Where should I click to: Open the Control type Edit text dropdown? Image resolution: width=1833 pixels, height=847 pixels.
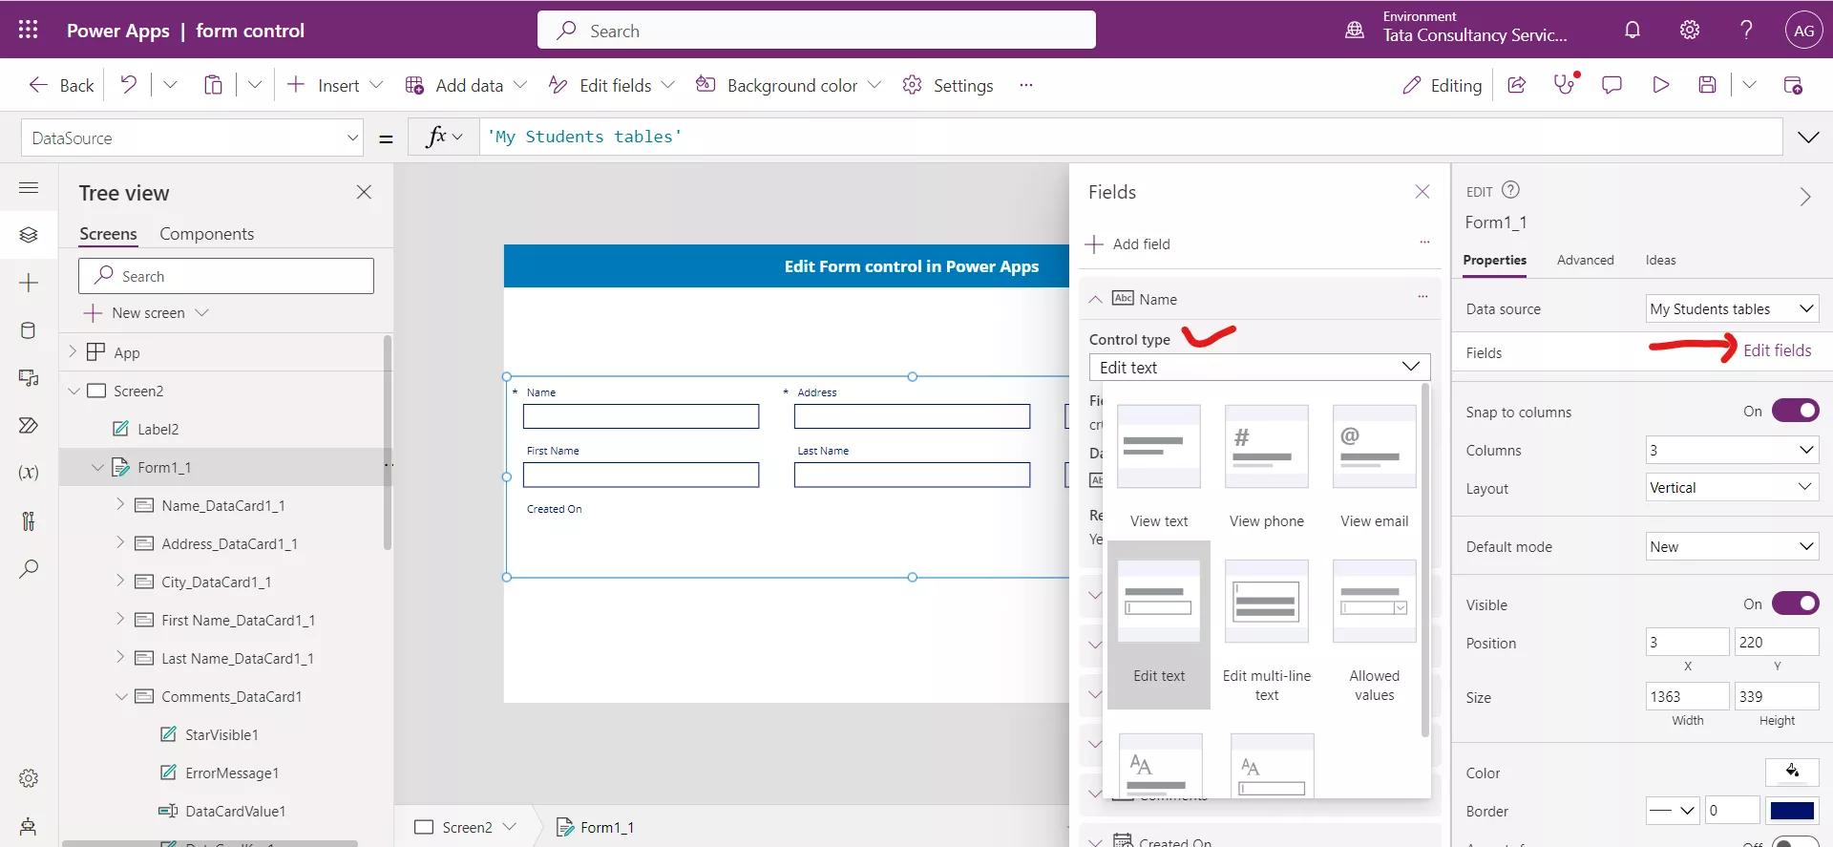tap(1259, 368)
